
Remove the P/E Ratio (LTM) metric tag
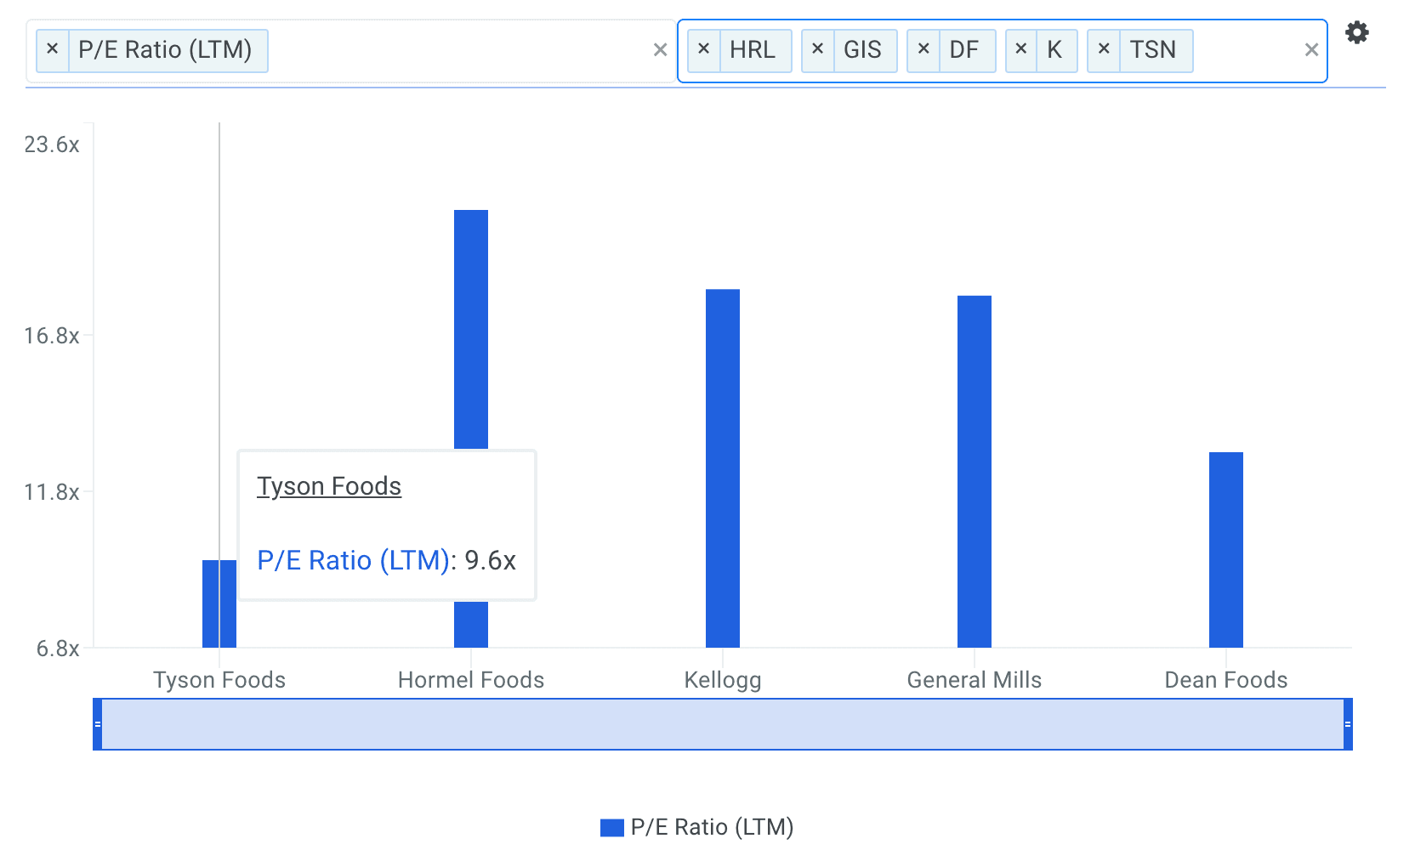(53, 49)
